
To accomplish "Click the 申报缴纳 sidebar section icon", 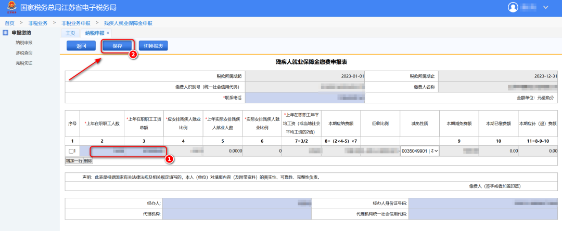I will (5, 33).
